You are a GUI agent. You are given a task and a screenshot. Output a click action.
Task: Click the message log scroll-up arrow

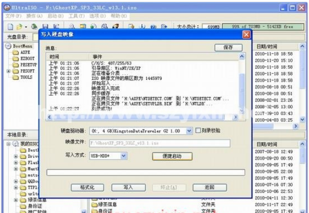point(242,57)
